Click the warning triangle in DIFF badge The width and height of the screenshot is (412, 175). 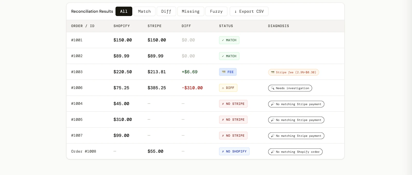click(x=223, y=88)
